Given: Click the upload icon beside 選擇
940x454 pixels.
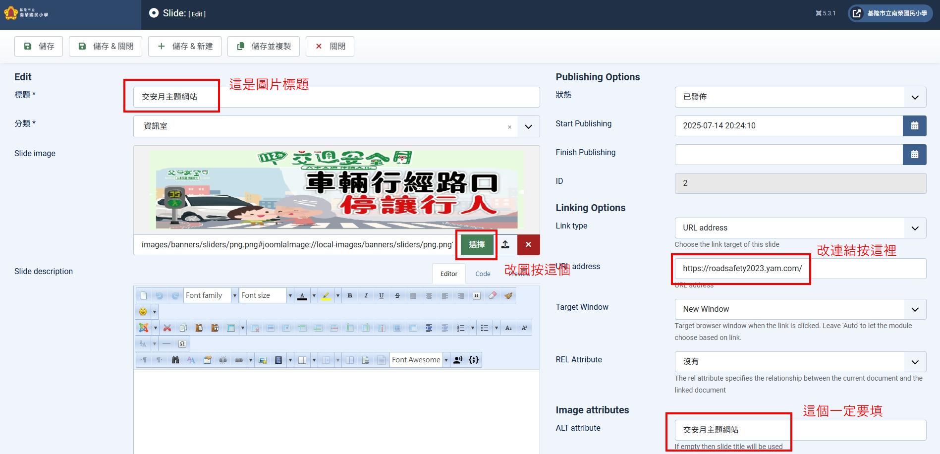Looking at the screenshot, I should [x=505, y=244].
